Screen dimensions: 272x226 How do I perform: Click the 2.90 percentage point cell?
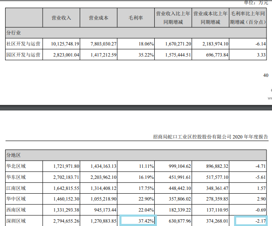click(248, 199)
